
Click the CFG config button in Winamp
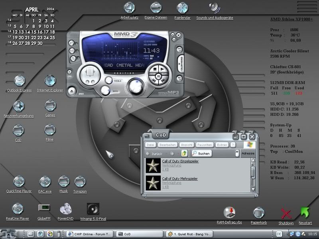[x=69, y=72]
